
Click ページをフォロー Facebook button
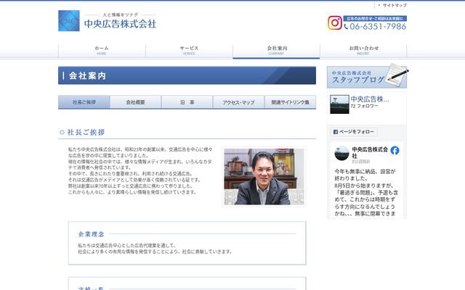click(x=354, y=132)
